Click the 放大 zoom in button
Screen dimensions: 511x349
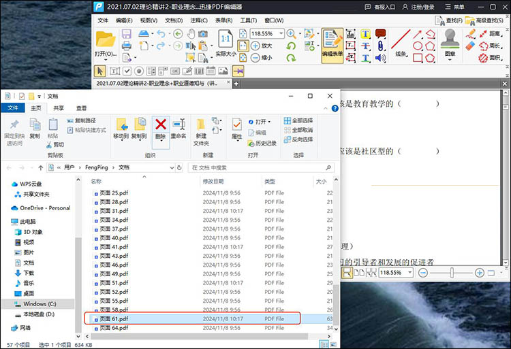(262, 46)
